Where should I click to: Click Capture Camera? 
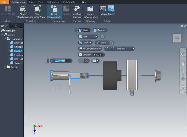(77, 12)
